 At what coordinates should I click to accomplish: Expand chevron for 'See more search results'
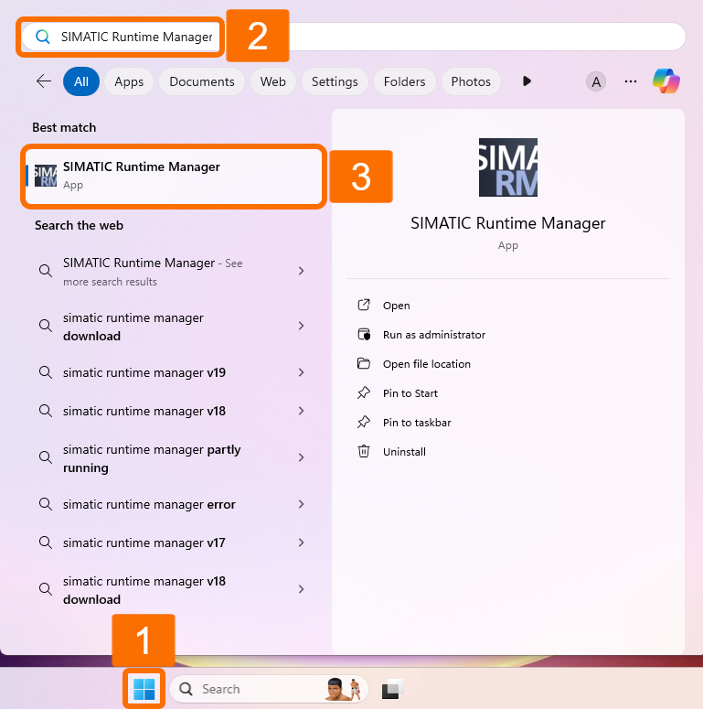click(x=301, y=271)
